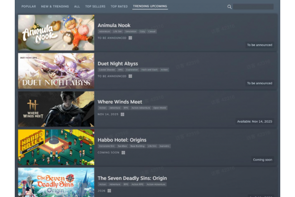Open the Duet Night Abyss title link
295x197 pixels.
(118, 64)
